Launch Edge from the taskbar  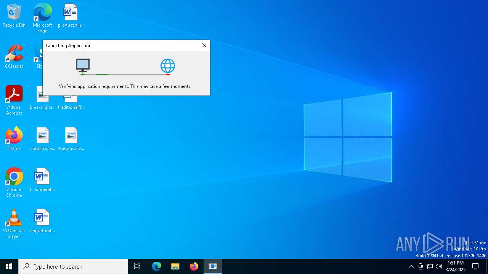(157, 266)
